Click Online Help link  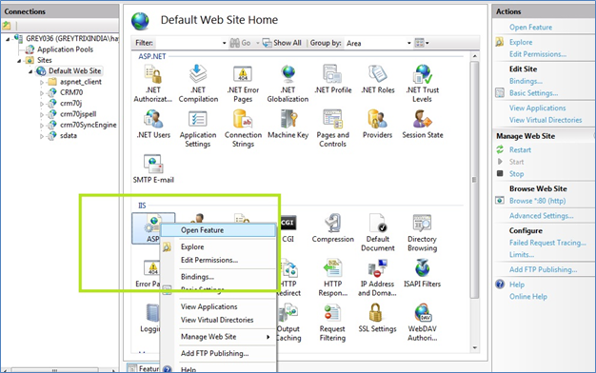click(x=528, y=297)
